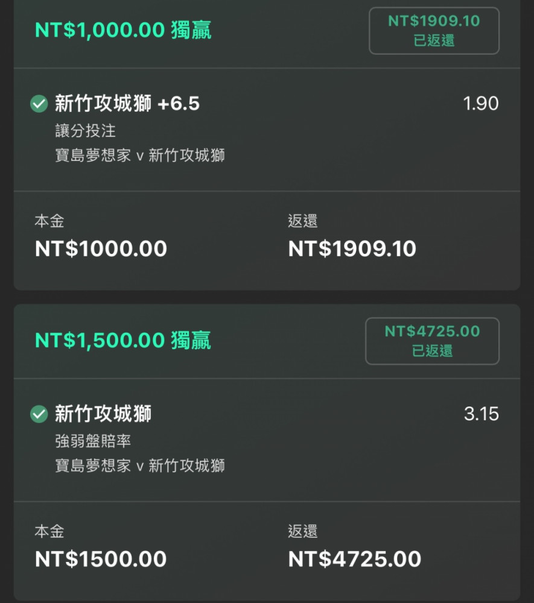Open second 寶島夢想家 v 新竹攻城獅 match
This screenshot has height=603, width=534.
[x=140, y=466]
